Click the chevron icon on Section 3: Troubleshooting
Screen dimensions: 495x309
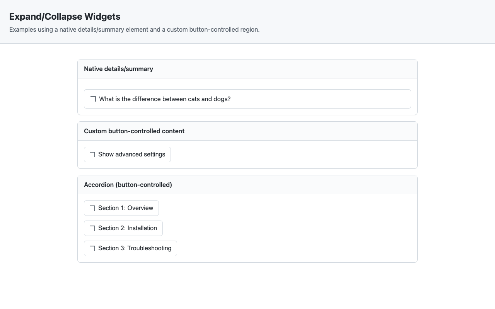[x=92, y=248]
